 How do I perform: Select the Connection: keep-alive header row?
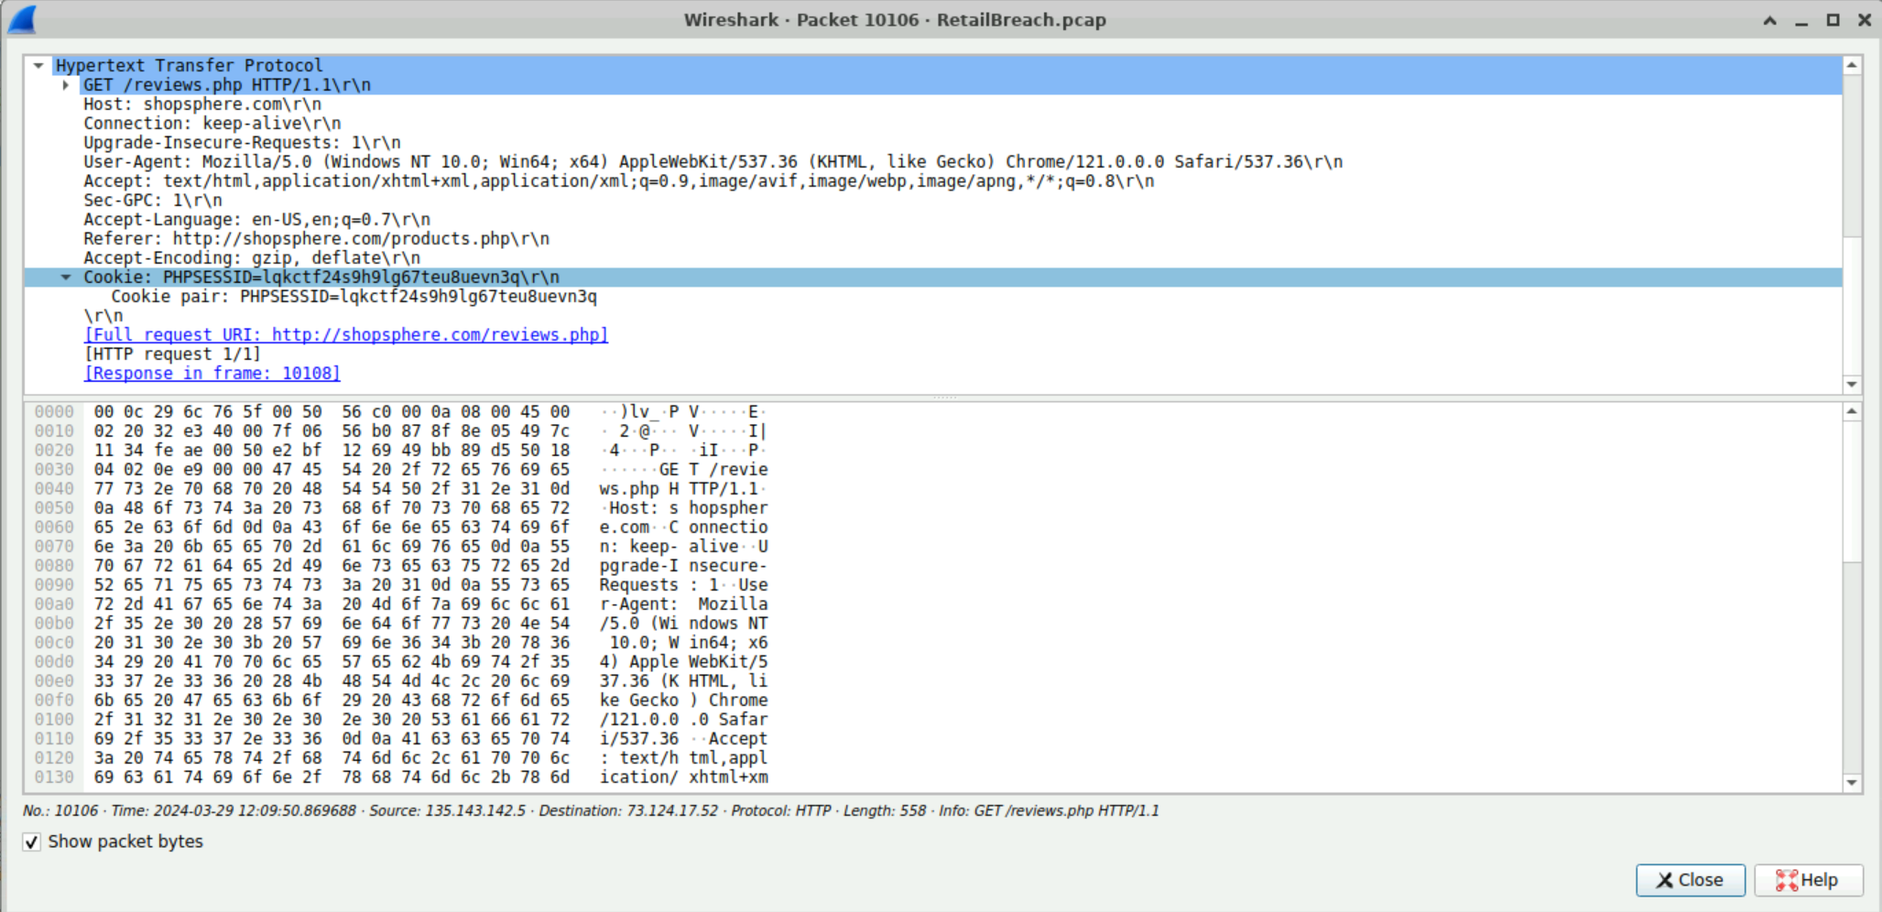pos(212,123)
